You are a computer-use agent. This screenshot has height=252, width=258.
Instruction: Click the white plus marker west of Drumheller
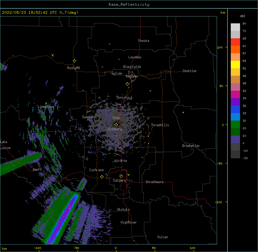pos(183,112)
